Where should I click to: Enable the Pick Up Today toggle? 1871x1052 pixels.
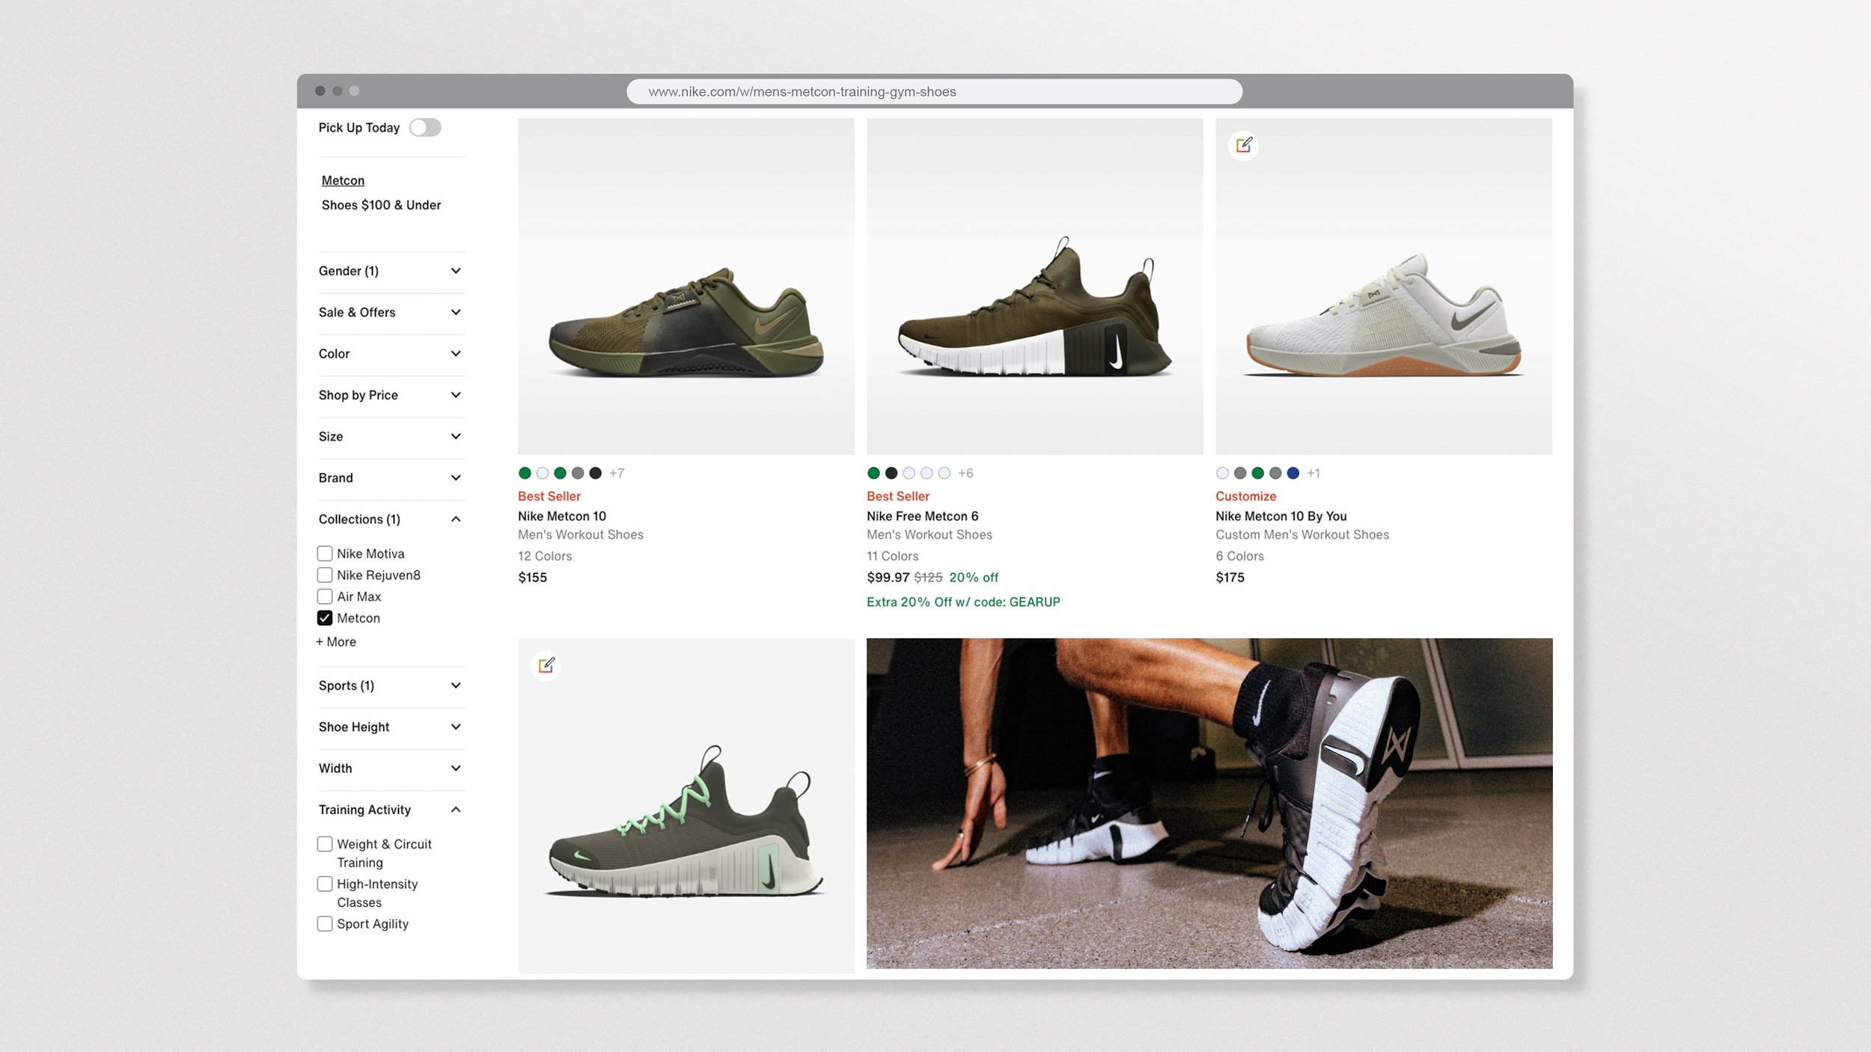[x=426, y=127]
